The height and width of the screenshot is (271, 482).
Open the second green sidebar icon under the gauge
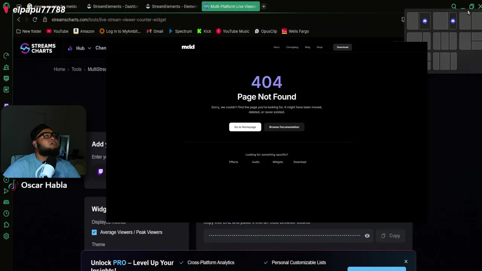(x=6, y=67)
